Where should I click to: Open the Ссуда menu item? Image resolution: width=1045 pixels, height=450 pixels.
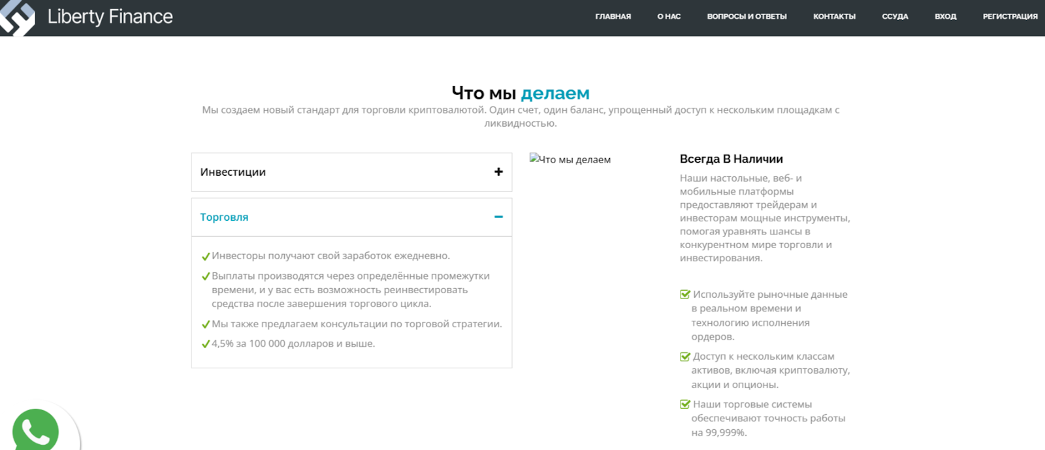[x=895, y=16]
